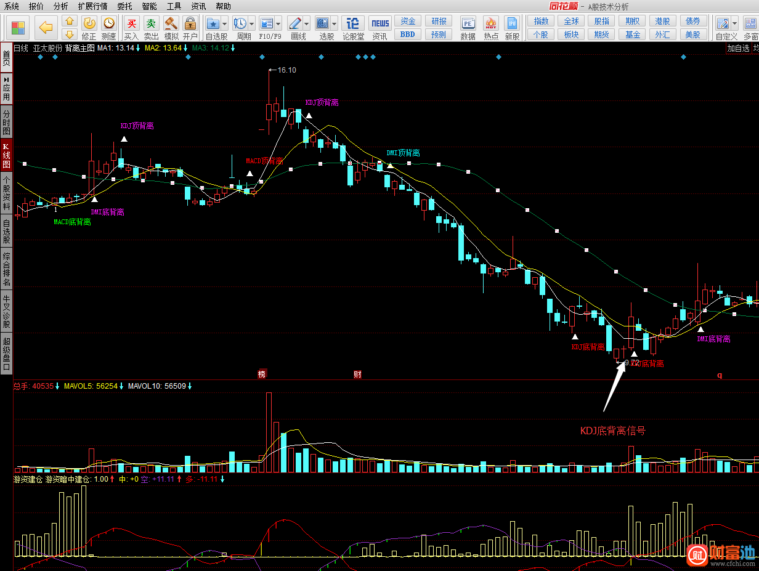This screenshot has width=759, height=571.
Task: Click the 周期 period clock icon
Action: coord(240,24)
